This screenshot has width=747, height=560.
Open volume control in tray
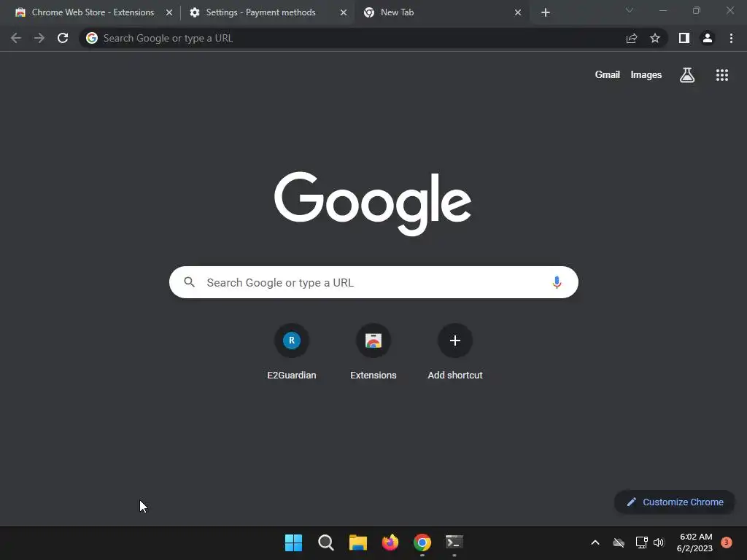(659, 542)
